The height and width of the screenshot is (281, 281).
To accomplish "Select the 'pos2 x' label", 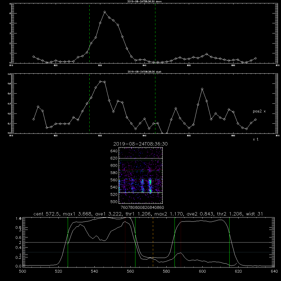I will [x=259, y=111].
